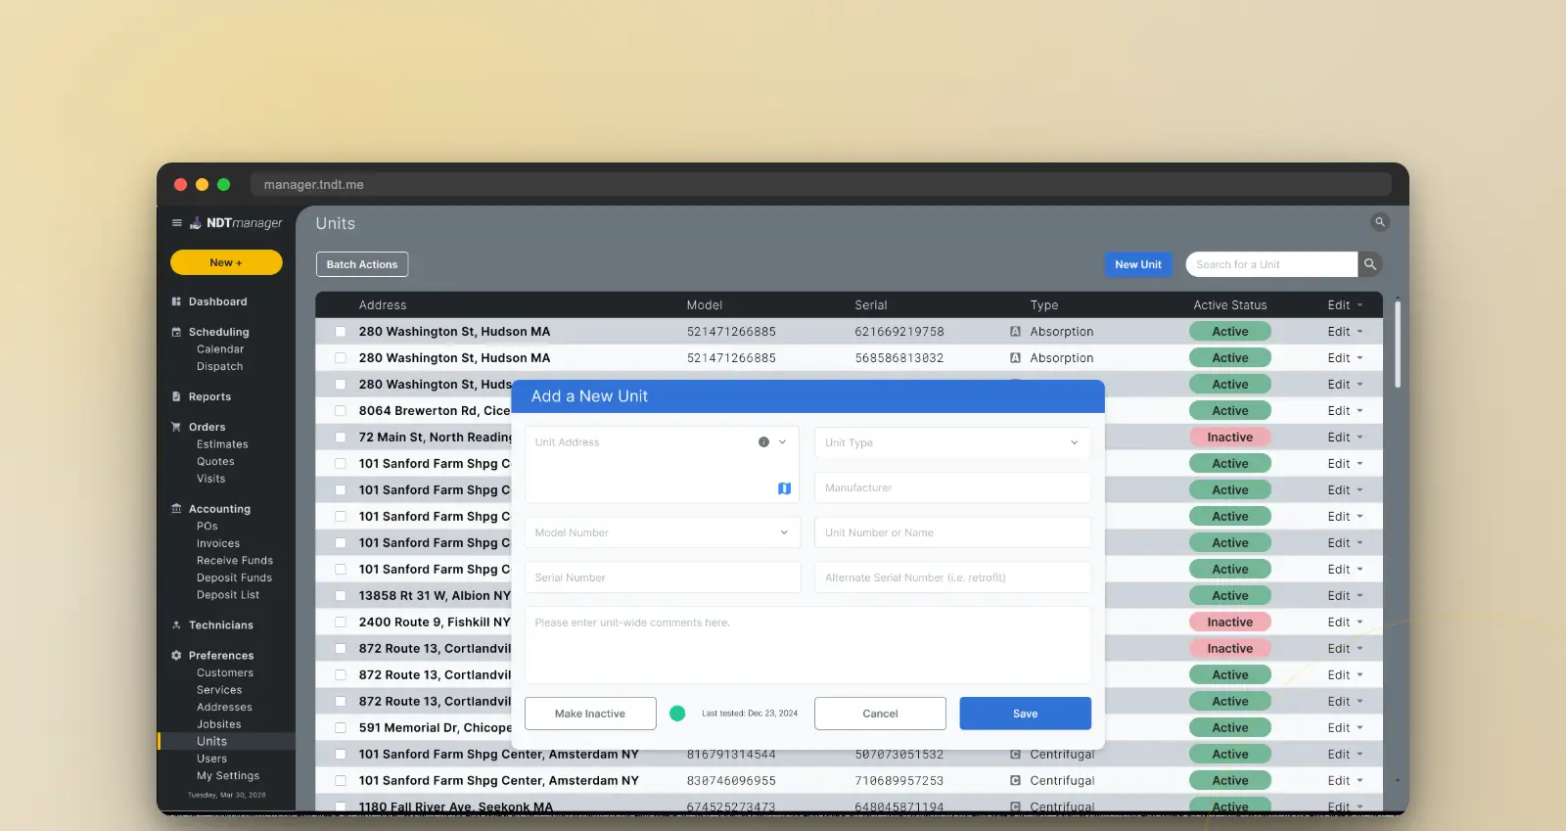Viewport: 1566px width, 831px height.
Task: Select checkbox for row with serial 507073051532
Action: point(341,755)
